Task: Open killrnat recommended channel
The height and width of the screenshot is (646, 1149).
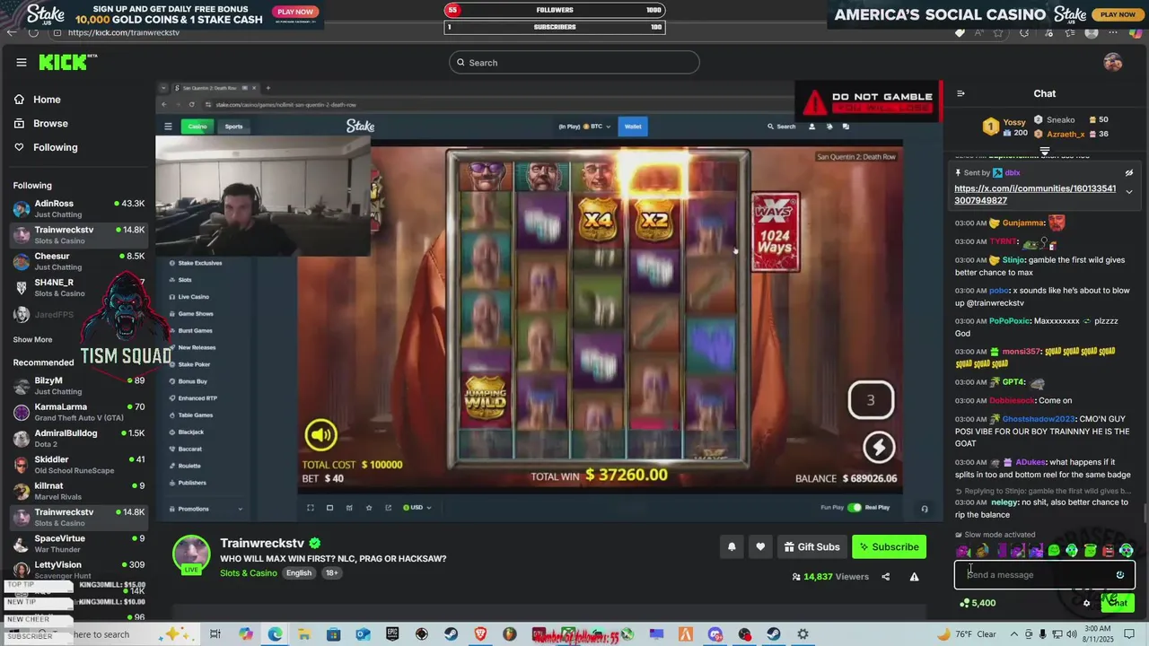Action: (x=79, y=491)
